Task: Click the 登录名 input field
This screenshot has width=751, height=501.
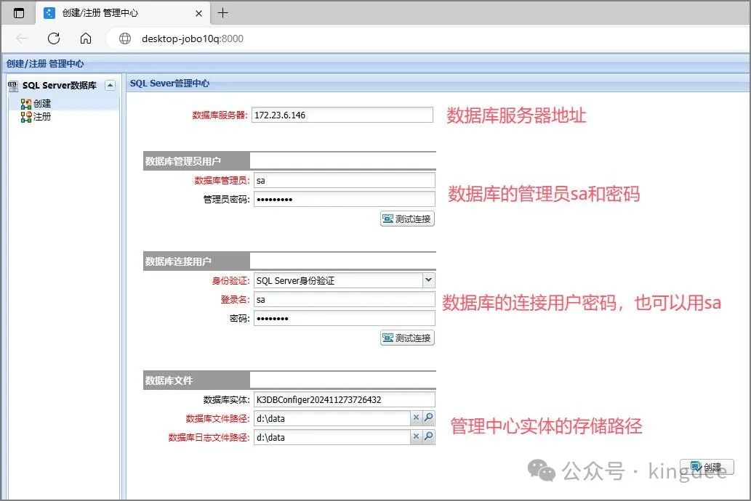Action: (345, 300)
